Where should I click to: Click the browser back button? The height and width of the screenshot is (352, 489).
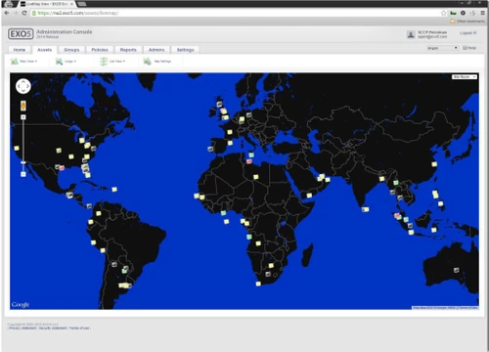7,13
